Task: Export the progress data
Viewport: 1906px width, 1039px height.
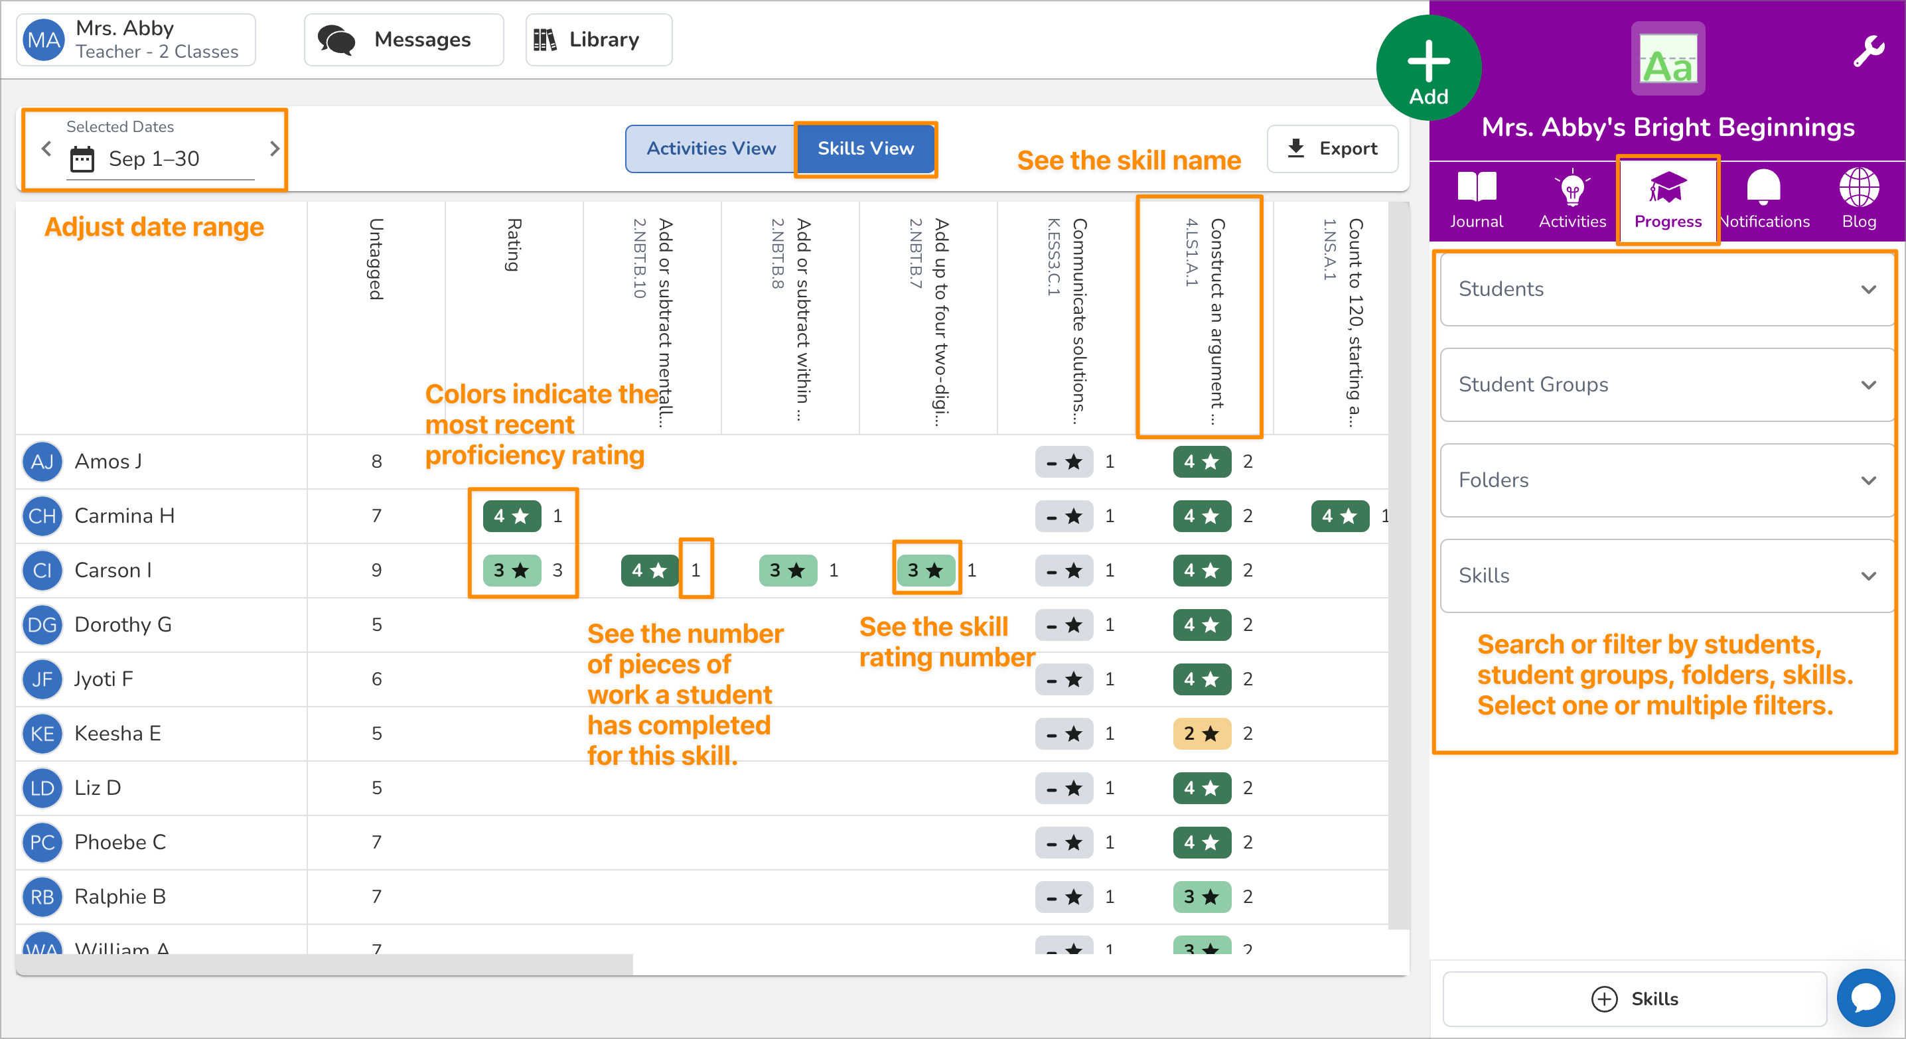Action: [1332, 148]
